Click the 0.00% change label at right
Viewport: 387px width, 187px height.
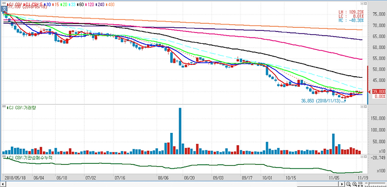pos(380,96)
